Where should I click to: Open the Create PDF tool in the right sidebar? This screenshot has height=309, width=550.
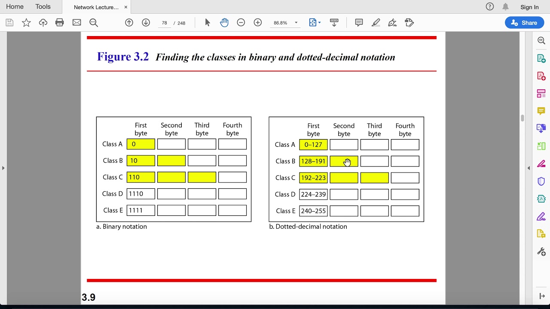tap(541, 76)
